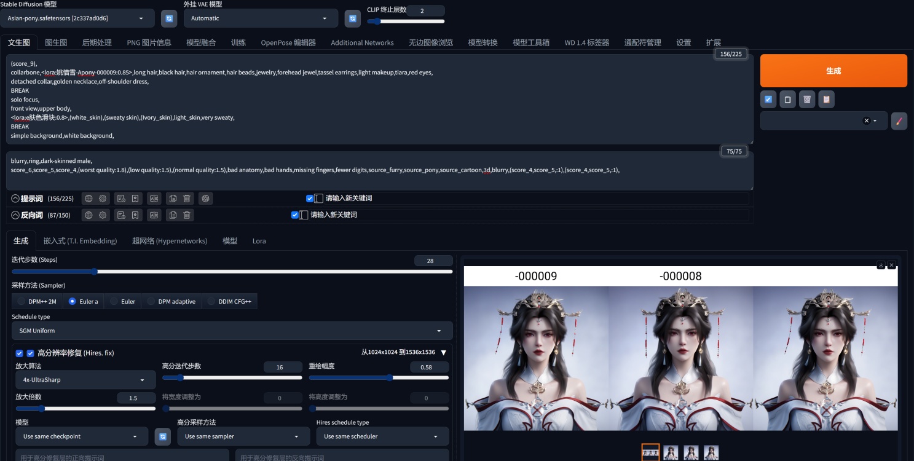Viewport: 914px width, 461px height.
Task: Click the refresh icon beside the checkpoint model dropdown
Action: point(168,18)
